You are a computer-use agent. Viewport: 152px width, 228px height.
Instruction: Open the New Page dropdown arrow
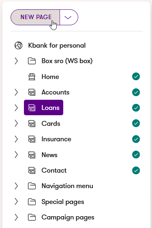coord(68,17)
